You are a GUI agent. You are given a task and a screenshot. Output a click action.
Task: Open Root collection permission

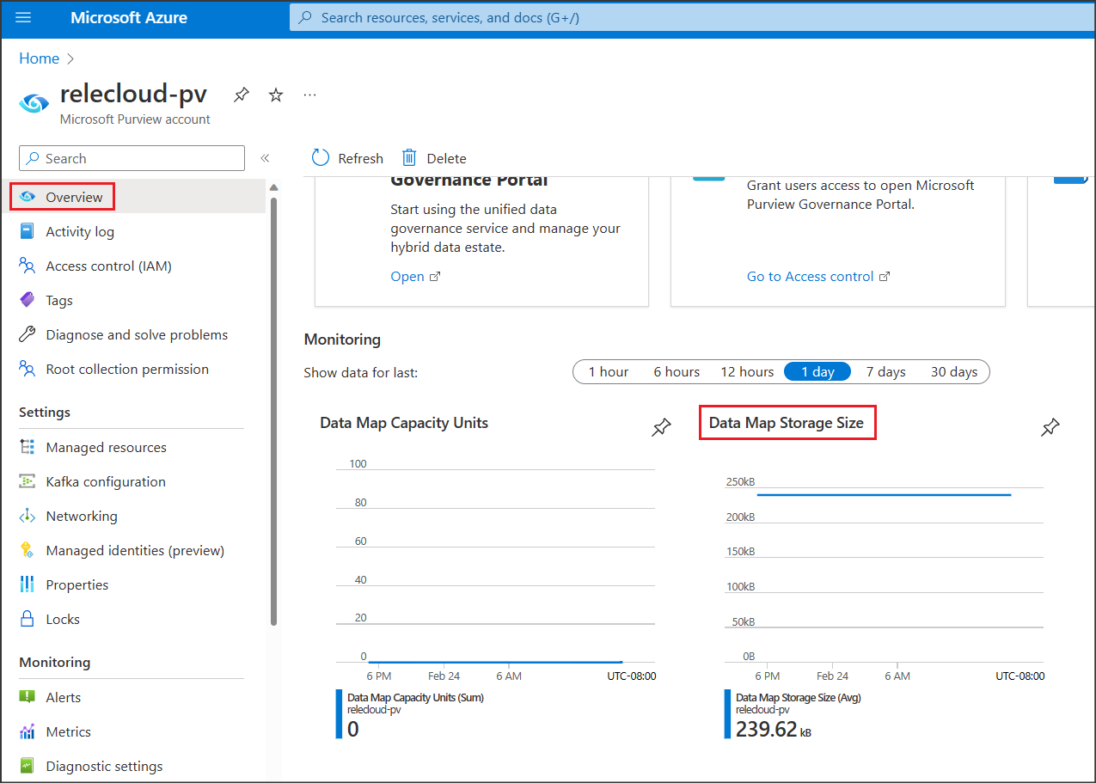click(127, 369)
